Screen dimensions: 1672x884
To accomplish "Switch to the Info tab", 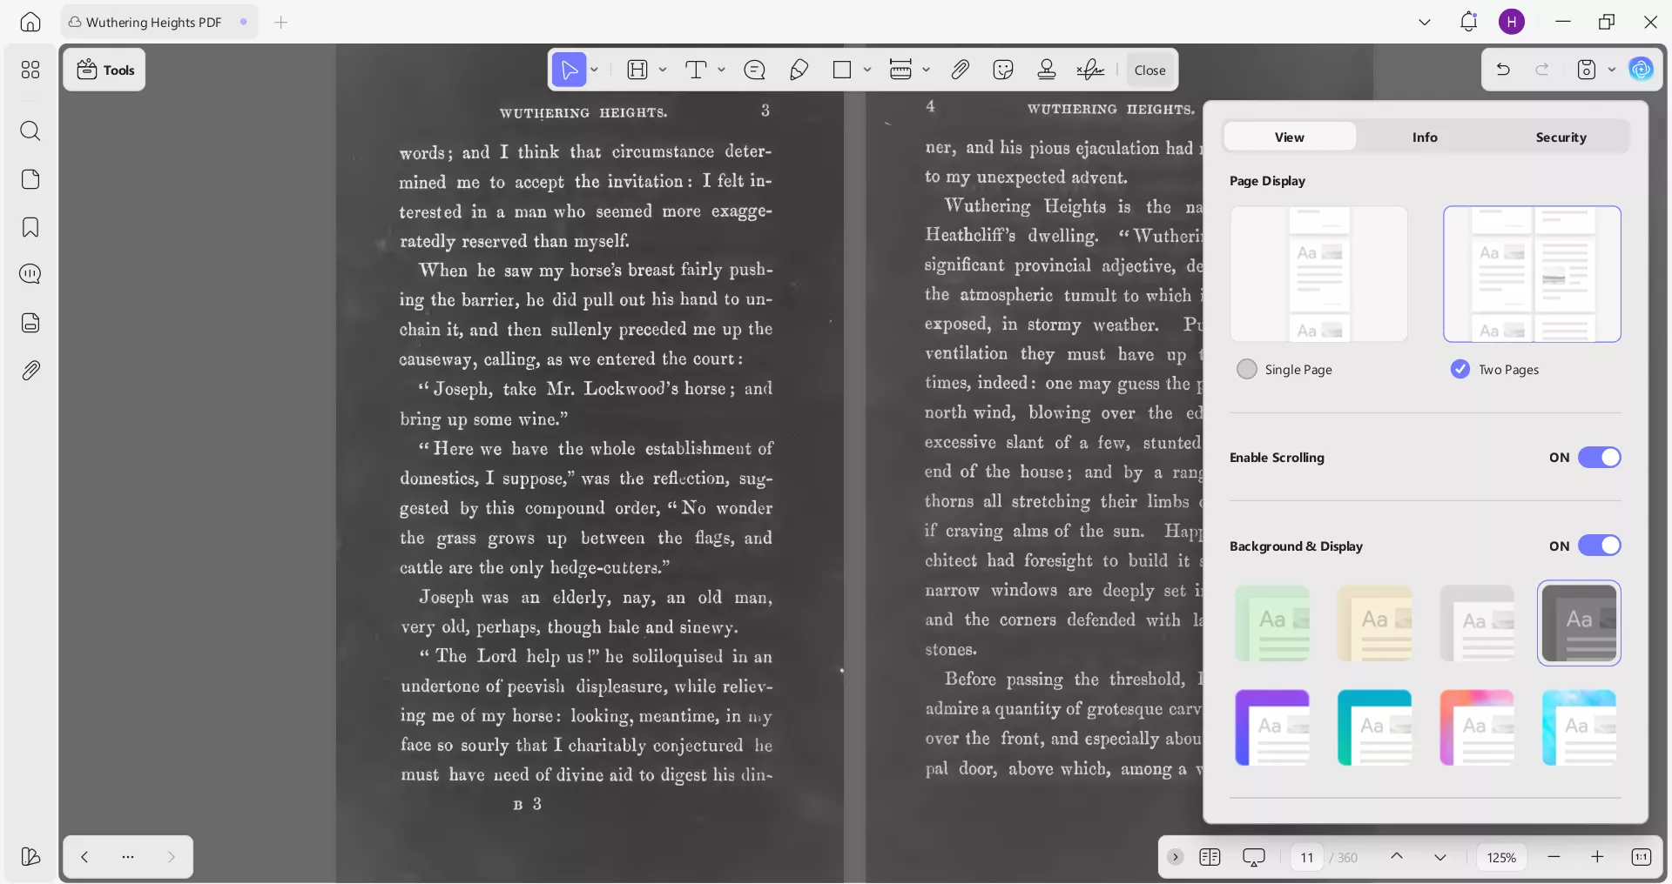I will tap(1425, 137).
